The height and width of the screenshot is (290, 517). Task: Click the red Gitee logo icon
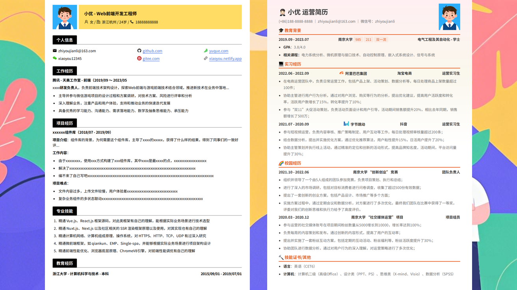point(139,58)
